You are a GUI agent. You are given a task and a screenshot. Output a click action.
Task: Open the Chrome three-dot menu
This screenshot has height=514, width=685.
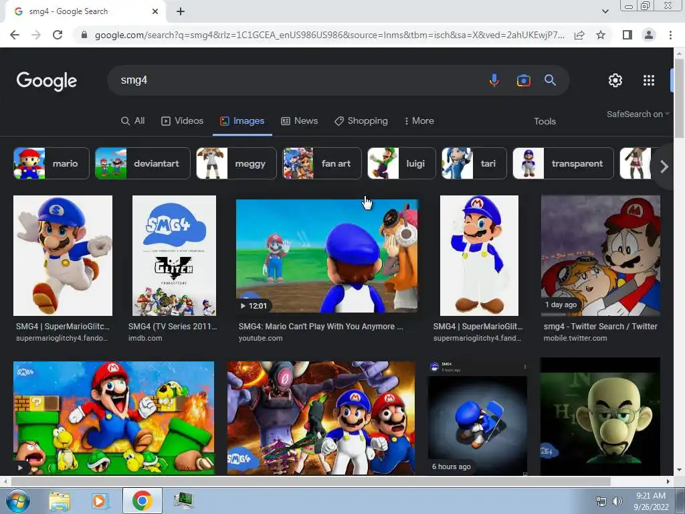[670, 35]
